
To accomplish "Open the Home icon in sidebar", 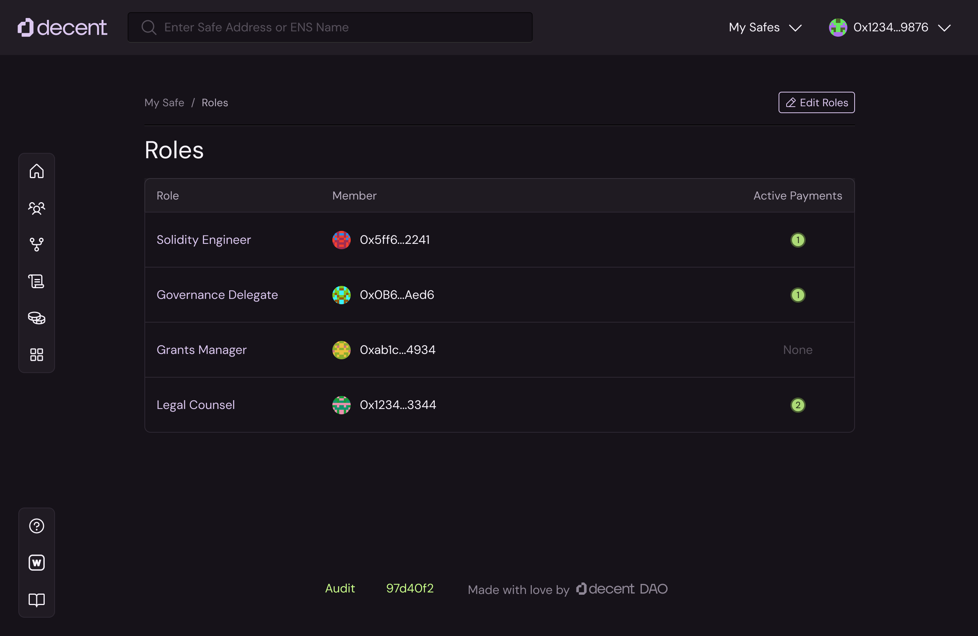I will (37, 171).
